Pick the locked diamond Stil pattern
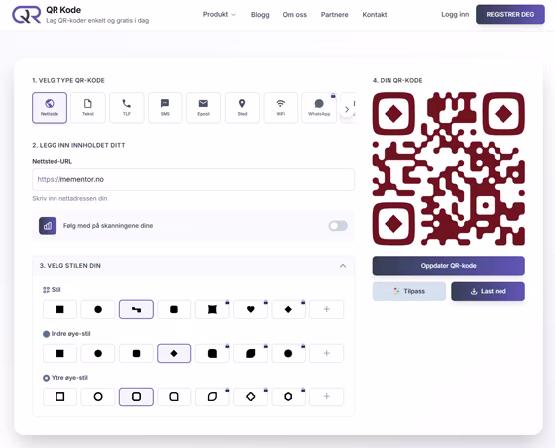 click(x=288, y=309)
